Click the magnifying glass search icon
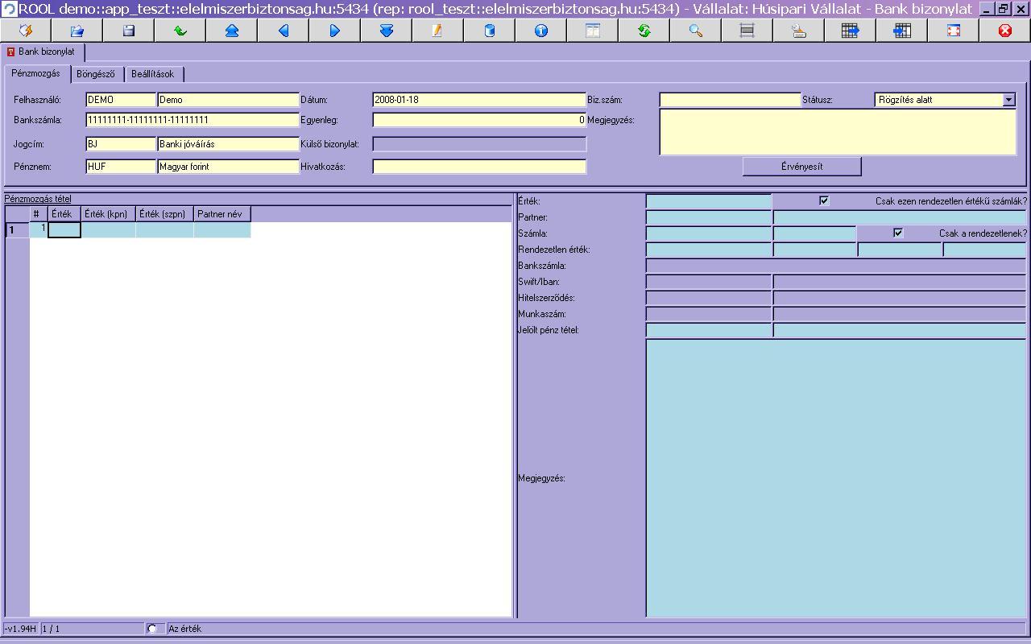 click(696, 31)
